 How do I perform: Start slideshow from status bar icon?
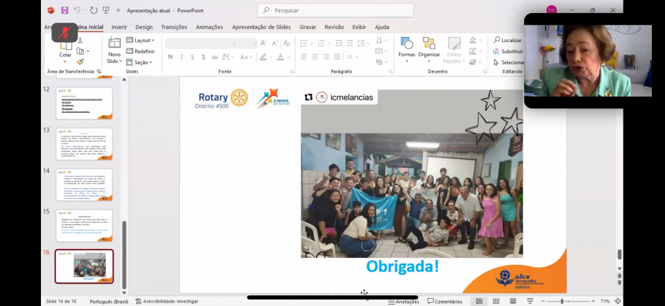530,301
